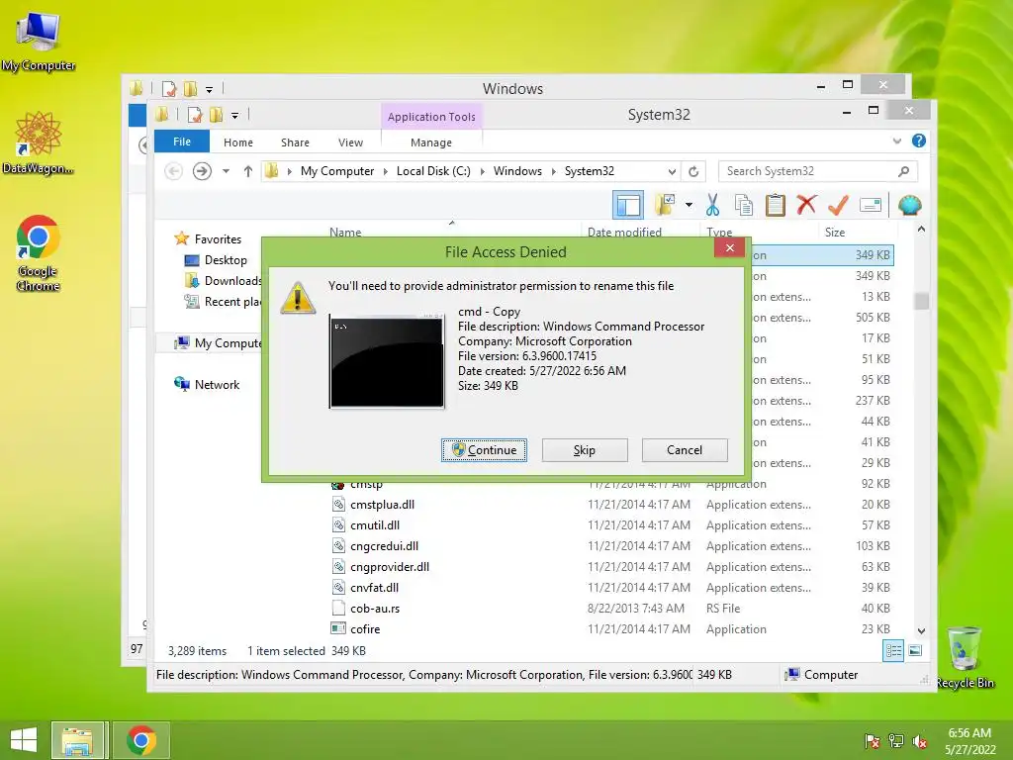Open Recent places in navigation pane
Viewport: 1013px width, 760px height.
pyautogui.click(x=223, y=302)
